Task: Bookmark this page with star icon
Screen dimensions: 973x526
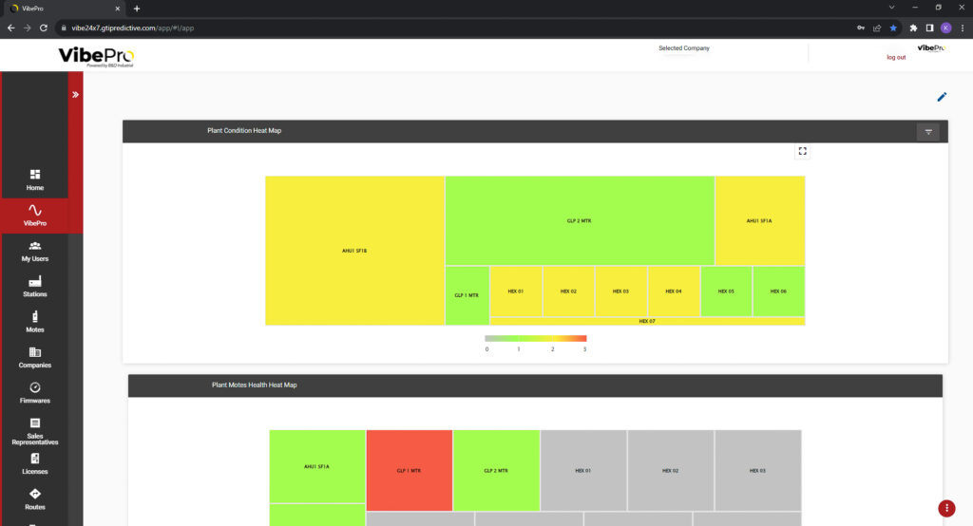Action: [x=892, y=28]
